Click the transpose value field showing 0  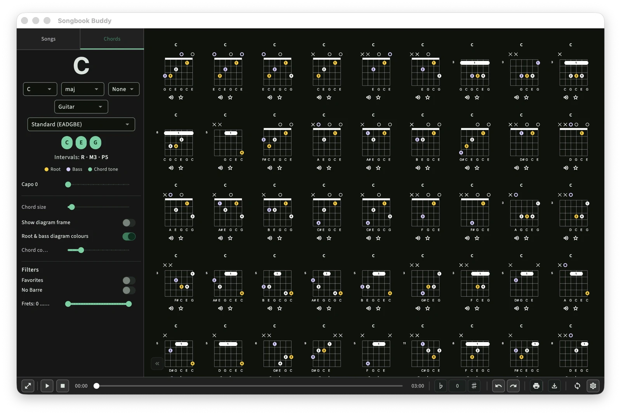[457, 386]
